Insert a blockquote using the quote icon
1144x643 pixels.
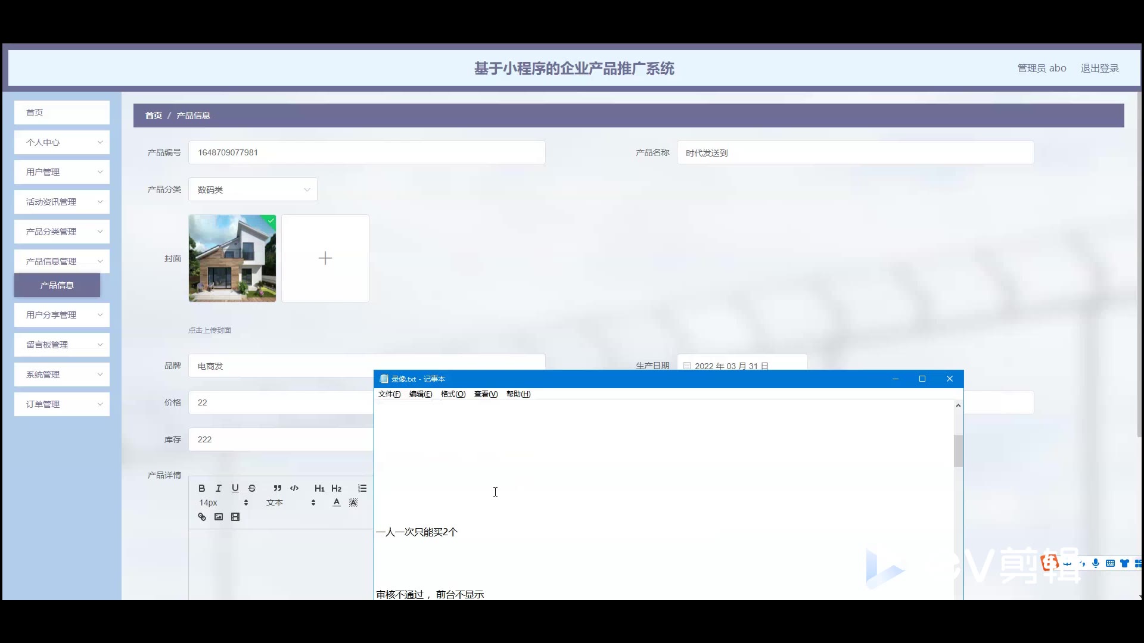coord(278,488)
